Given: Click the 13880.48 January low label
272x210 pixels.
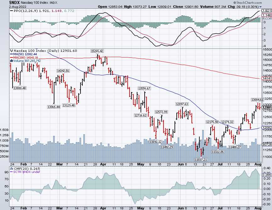Looking at the screenshot, I should tap(19, 88).
